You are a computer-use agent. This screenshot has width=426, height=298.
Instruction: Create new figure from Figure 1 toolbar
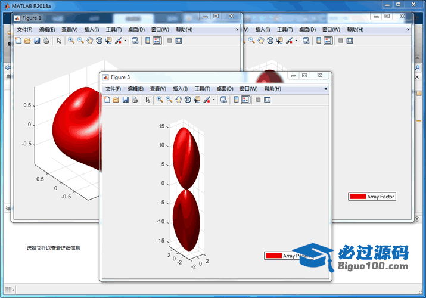[x=18, y=41]
